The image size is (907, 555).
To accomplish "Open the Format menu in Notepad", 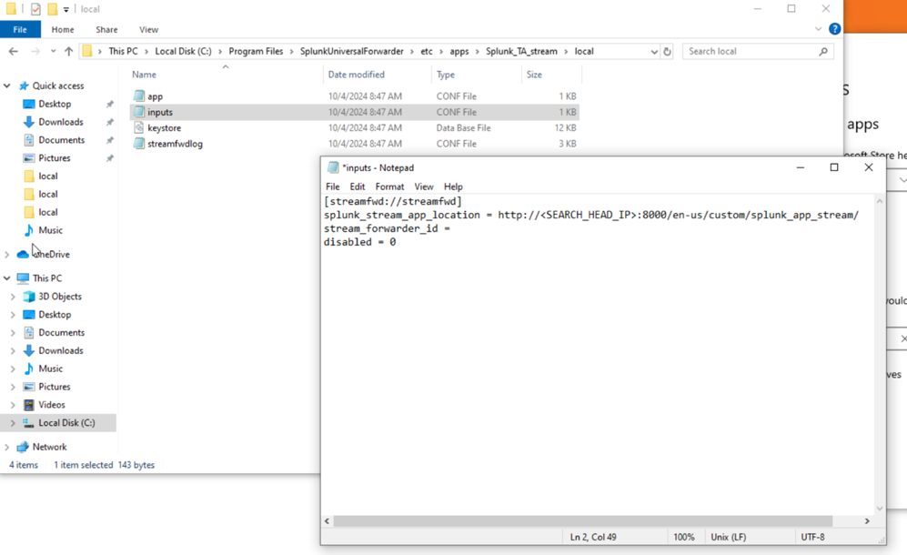I will [x=389, y=187].
